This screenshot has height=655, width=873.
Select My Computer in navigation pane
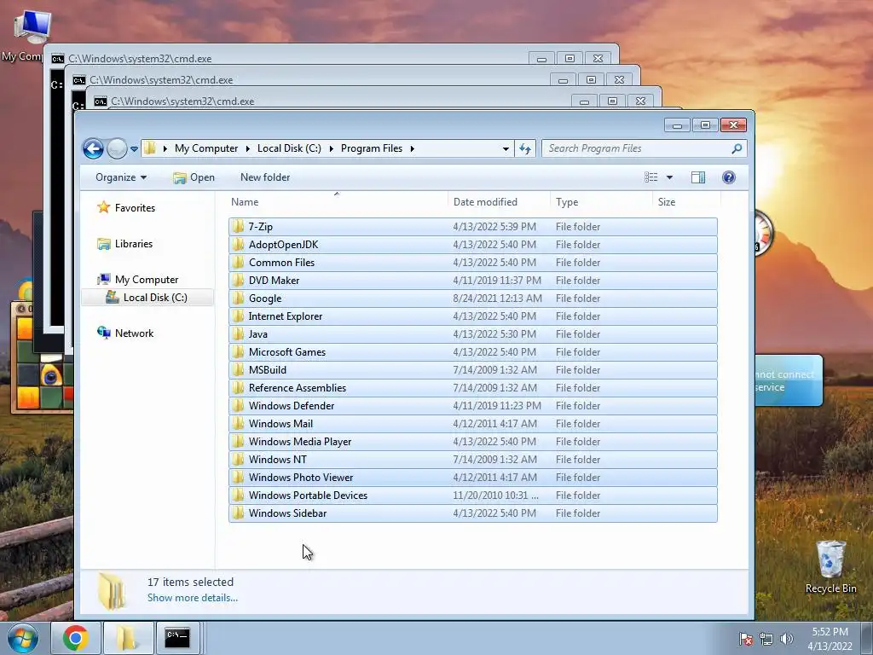147,280
